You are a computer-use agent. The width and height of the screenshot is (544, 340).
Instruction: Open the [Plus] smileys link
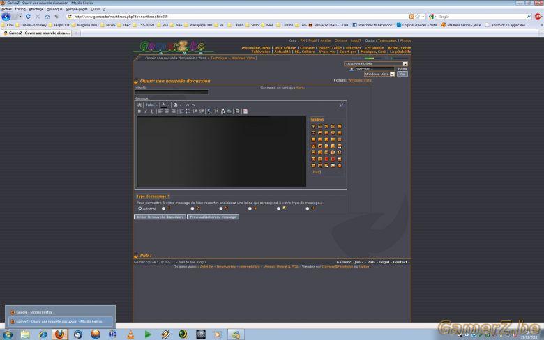coord(316,172)
